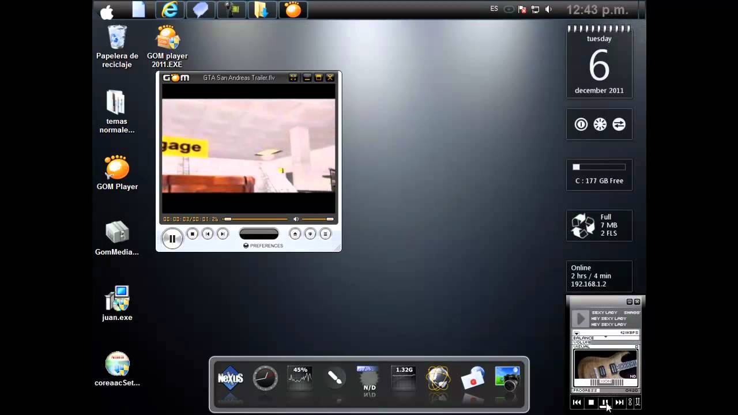Click the clock icon in the dock
The height and width of the screenshot is (415, 738).
tap(265, 379)
